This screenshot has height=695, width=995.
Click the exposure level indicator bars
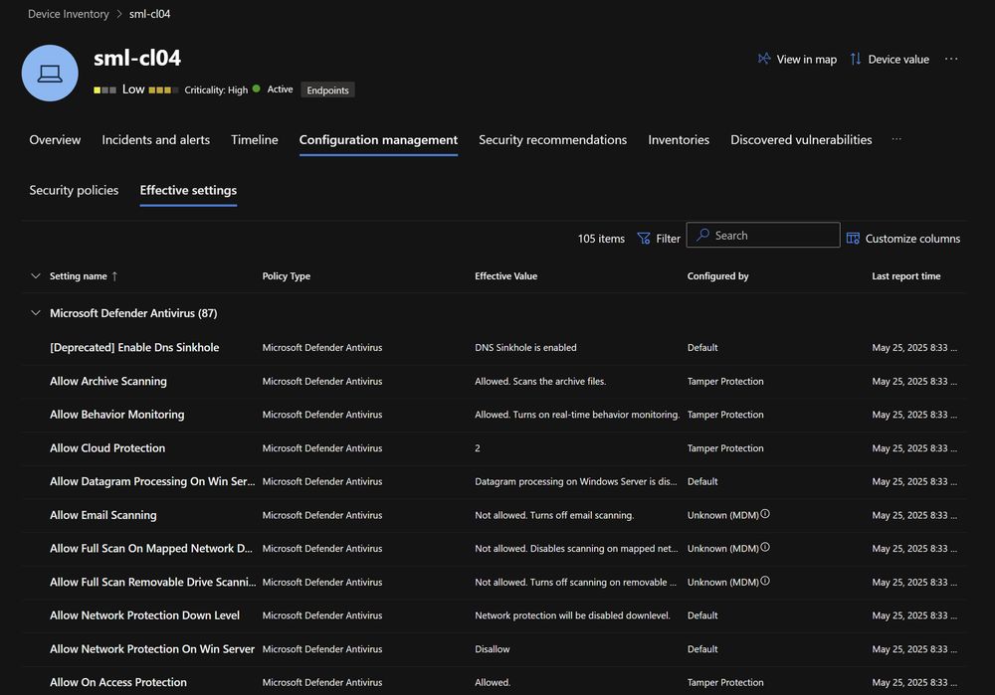click(x=163, y=90)
